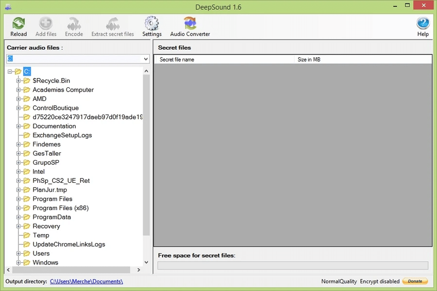This screenshot has width=437, height=291.
Task: Open the output directory link
Action: [x=86, y=281]
